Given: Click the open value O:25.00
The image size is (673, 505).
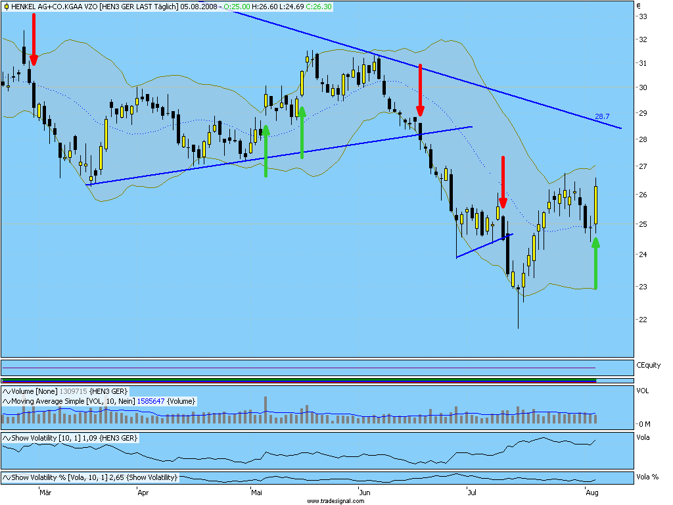Looking at the screenshot, I should (x=237, y=7).
